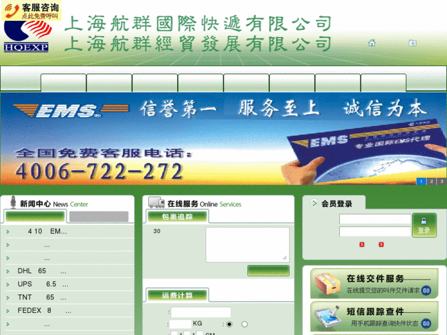Click the second red arrow icon under login fields
The width and height of the screenshot is (447, 335).
point(381,245)
